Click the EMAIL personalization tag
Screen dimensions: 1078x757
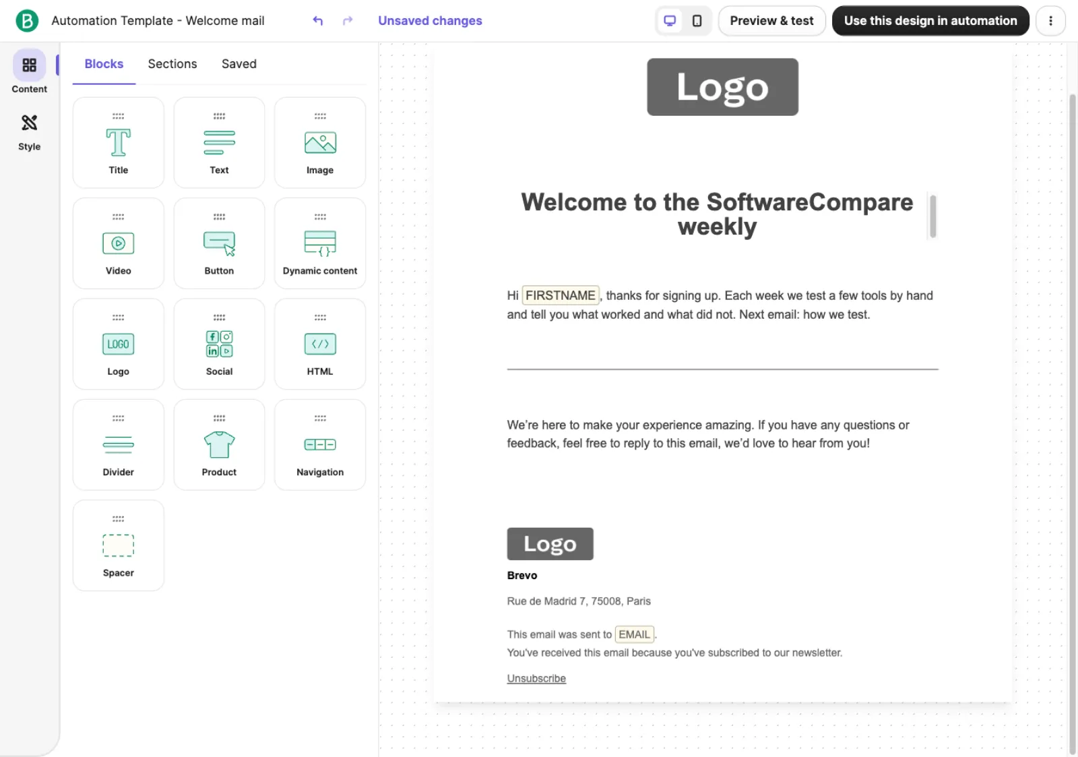click(635, 634)
